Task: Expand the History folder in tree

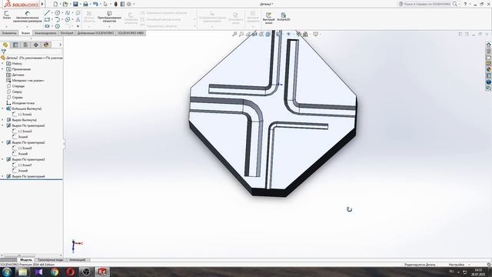Action: coord(3,63)
